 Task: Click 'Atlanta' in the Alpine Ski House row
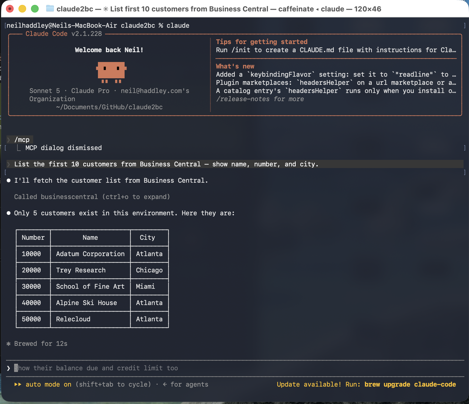point(149,303)
